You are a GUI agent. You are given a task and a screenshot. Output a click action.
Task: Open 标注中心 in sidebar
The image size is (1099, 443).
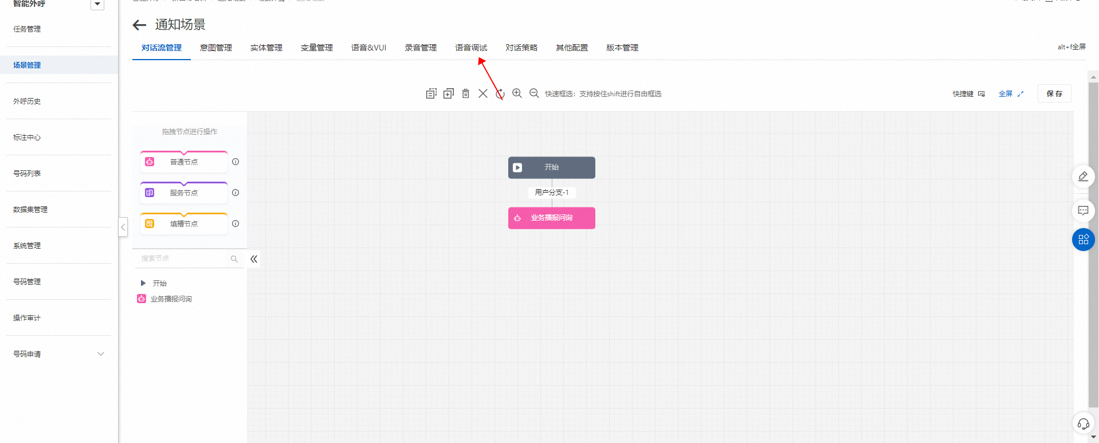coord(27,138)
